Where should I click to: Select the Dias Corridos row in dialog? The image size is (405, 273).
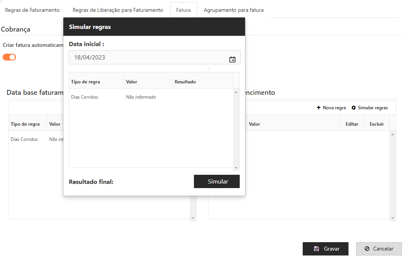(x=85, y=97)
